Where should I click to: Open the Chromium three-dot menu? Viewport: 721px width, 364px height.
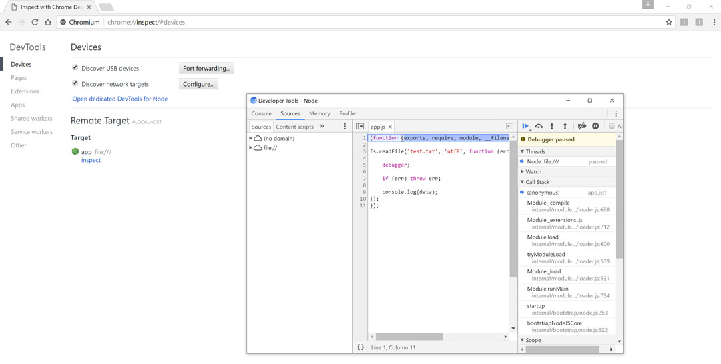point(714,22)
